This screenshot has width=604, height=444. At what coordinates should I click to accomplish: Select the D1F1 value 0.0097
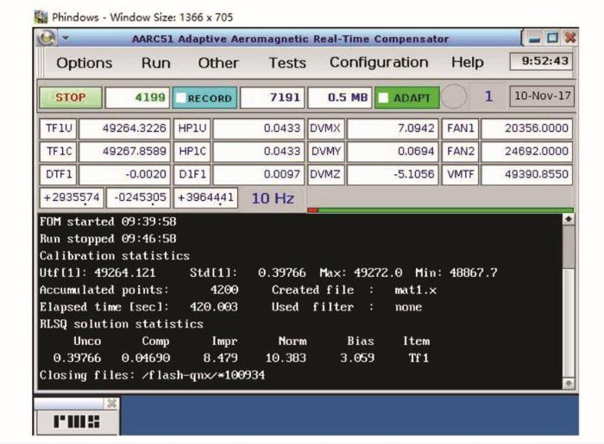(259, 175)
